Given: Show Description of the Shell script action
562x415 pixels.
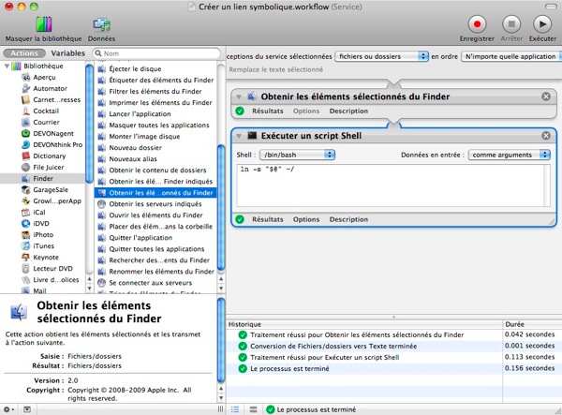Looking at the screenshot, I should click(348, 219).
